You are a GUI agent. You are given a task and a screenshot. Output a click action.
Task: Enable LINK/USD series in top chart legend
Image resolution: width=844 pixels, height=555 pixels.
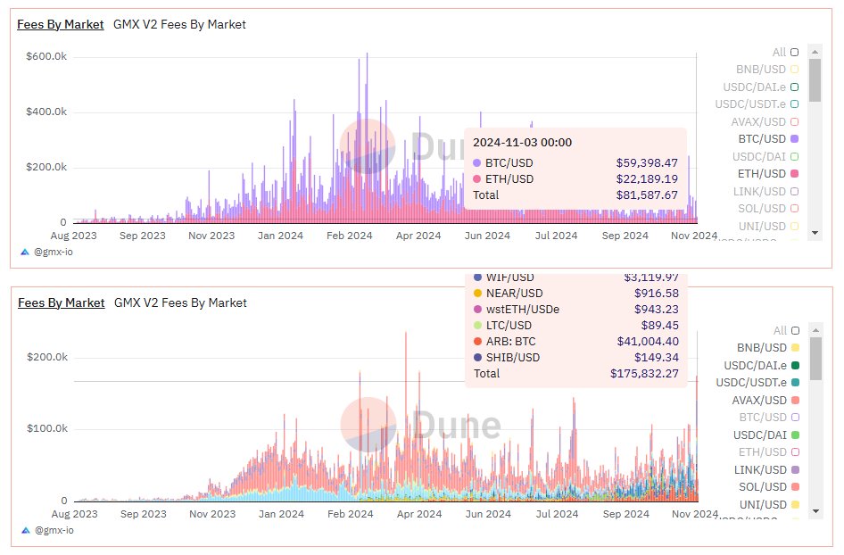(x=765, y=192)
